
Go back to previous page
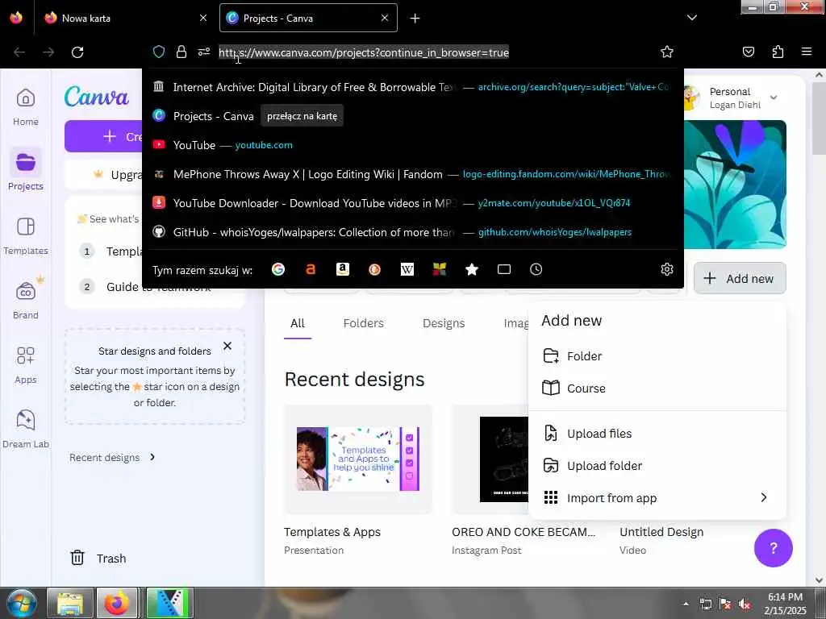tap(19, 52)
